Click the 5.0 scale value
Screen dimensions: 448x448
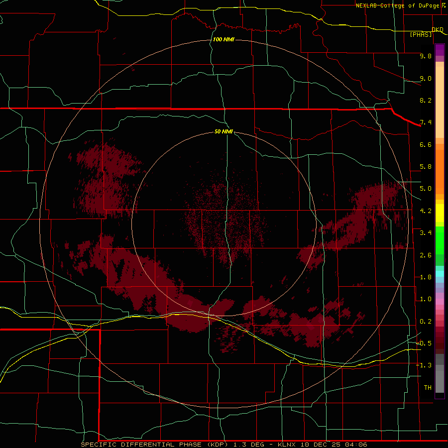pyautogui.click(x=426, y=189)
